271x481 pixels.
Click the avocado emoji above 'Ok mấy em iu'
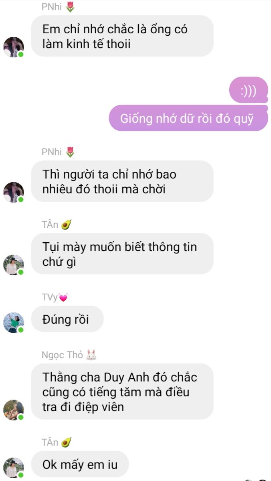pos(66,442)
